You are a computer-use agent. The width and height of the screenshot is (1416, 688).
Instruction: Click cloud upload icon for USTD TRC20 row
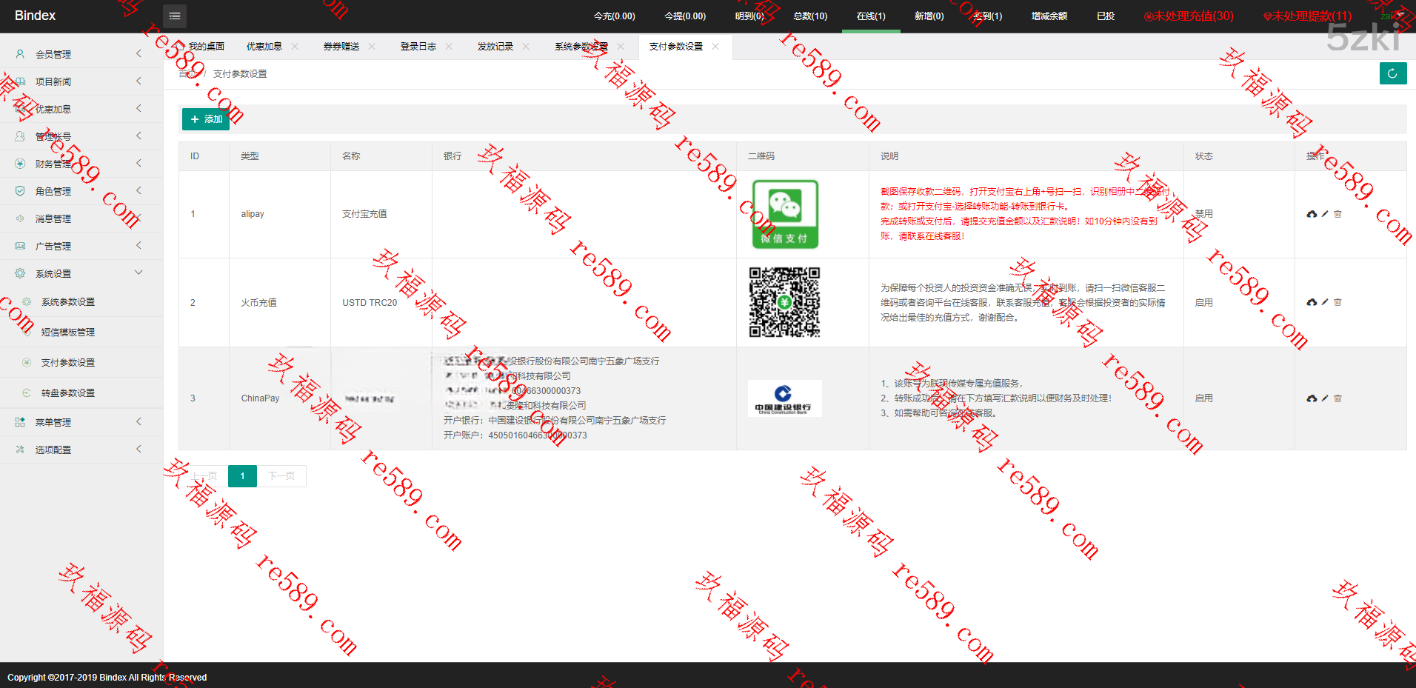click(1312, 302)
